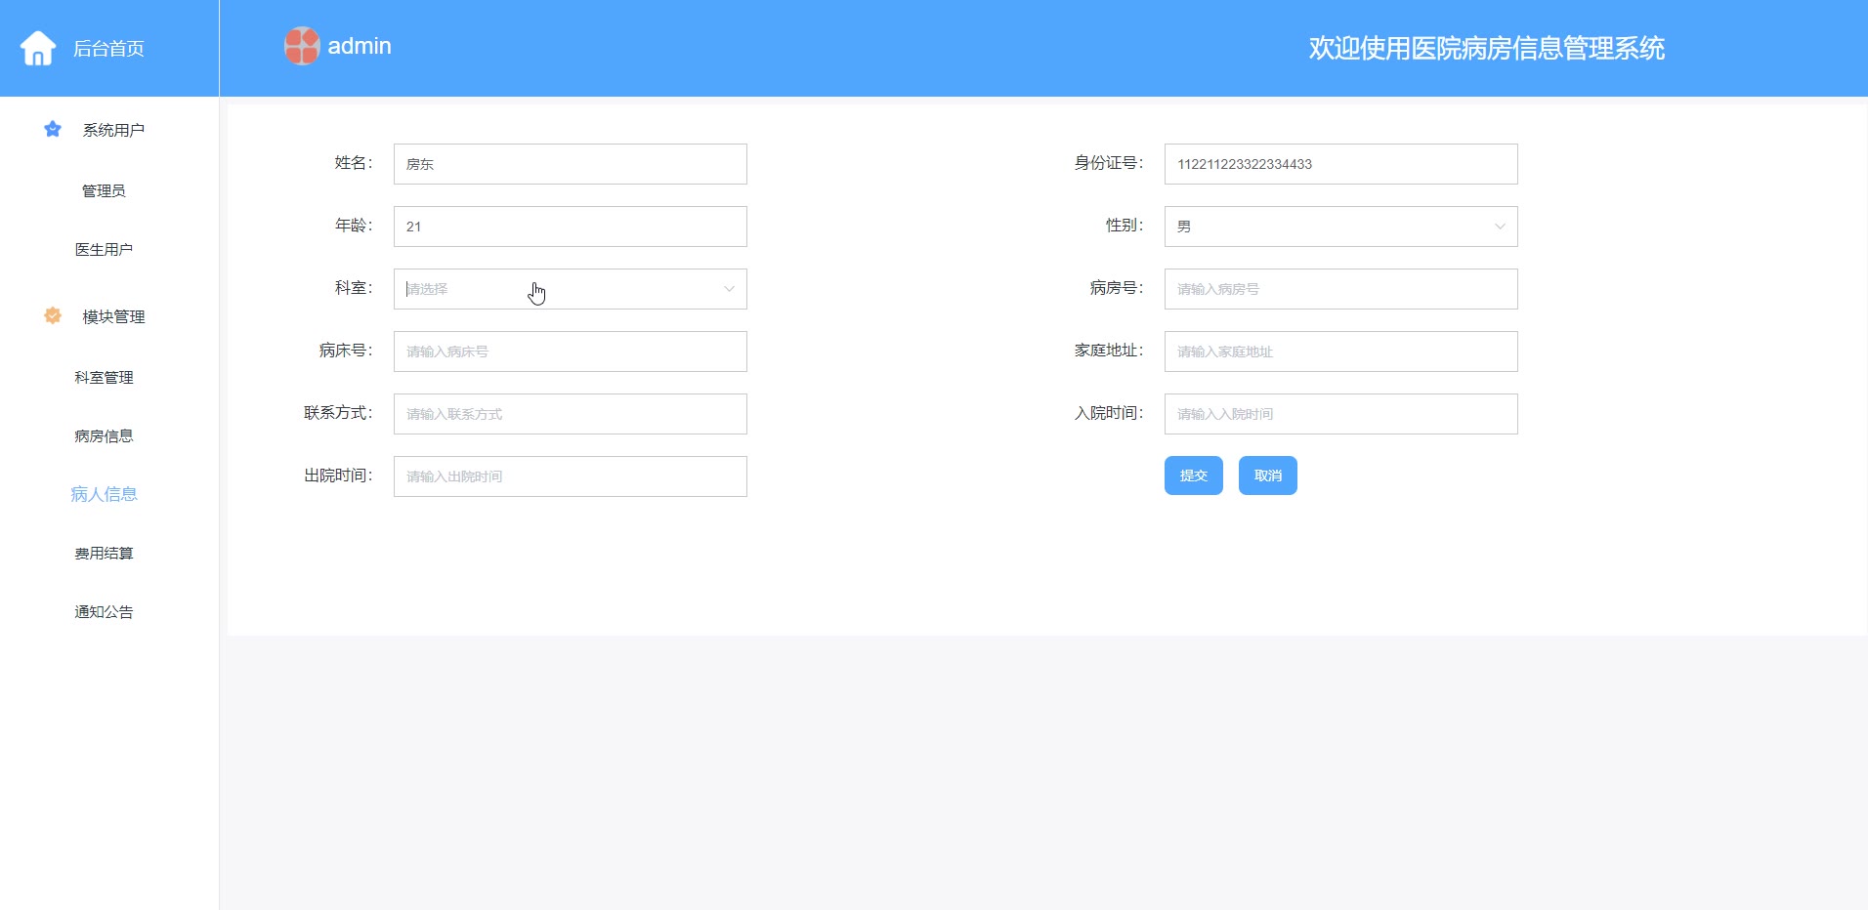The image size is (1868, 910).
Task: Click the chevron arrow in 性别 dropdown
Action: (x=1500, y=227)
